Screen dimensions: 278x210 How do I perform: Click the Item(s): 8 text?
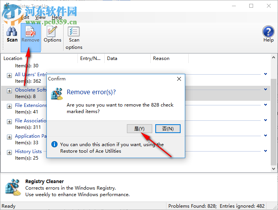(x=25, y=97)
